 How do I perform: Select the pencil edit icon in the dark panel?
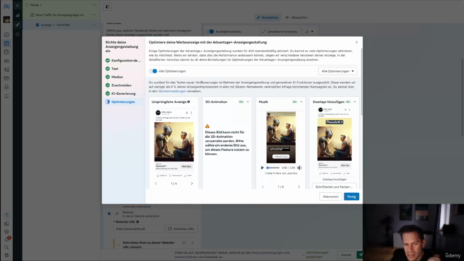pyautogui.click(x=17, y=25)
